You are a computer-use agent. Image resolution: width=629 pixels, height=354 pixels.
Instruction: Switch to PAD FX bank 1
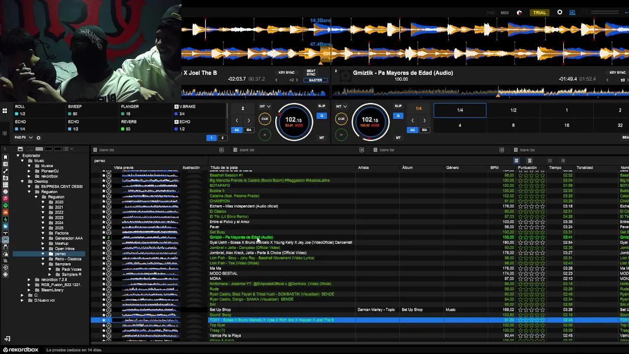pos(211,138)
